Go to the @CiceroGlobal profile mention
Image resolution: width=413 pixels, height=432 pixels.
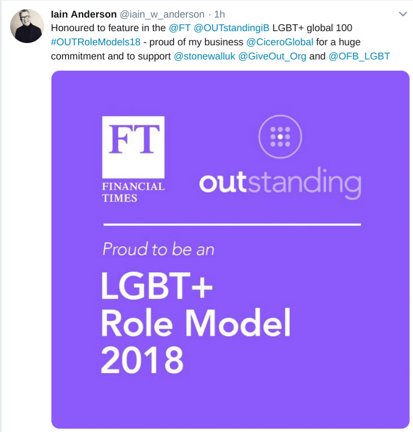coord(279,42)
